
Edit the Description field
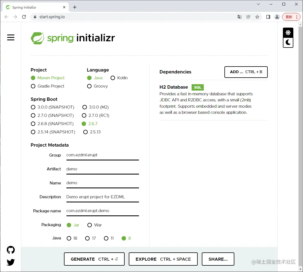pos(103,197)
